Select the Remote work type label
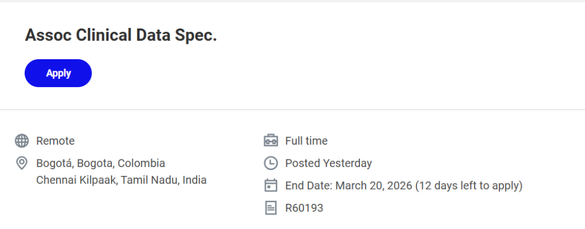The height and width of the screenshot is (229, 585). tap(55, 141)
